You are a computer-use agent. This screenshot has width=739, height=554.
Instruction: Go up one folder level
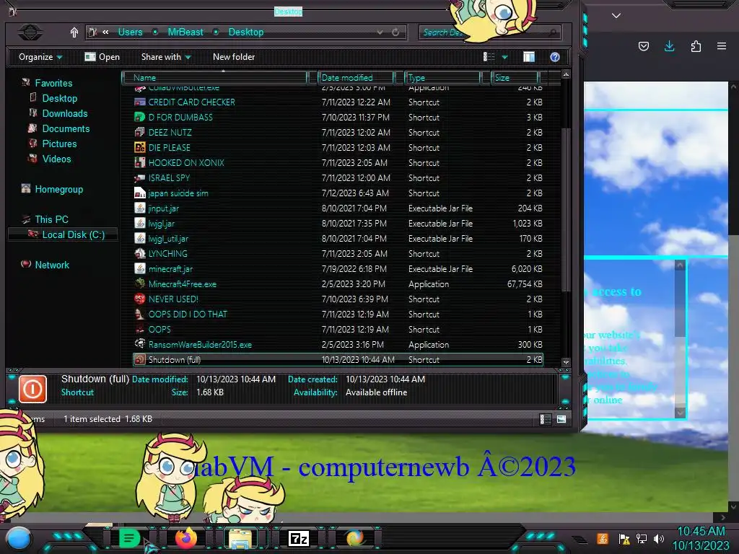click(74, 32)
